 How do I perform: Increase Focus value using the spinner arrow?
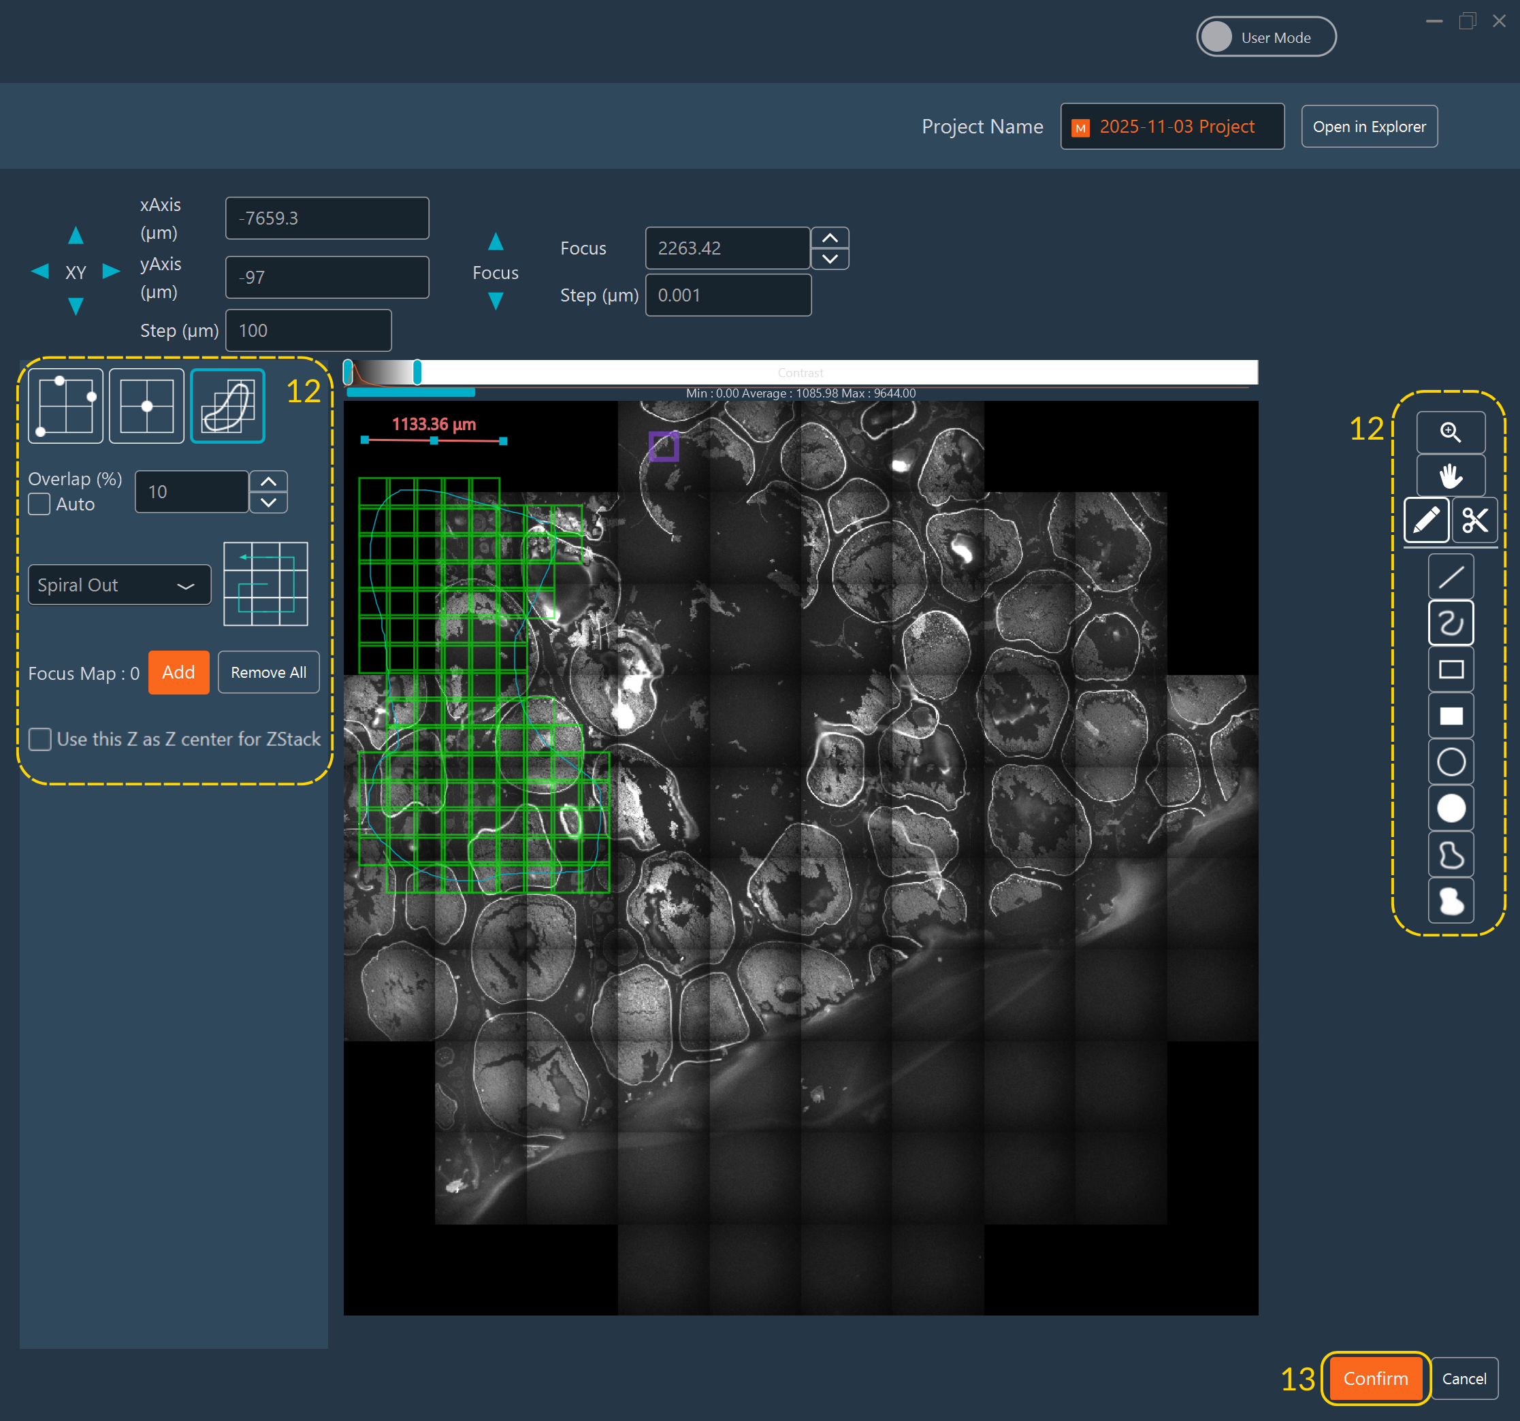coord(830,237)
